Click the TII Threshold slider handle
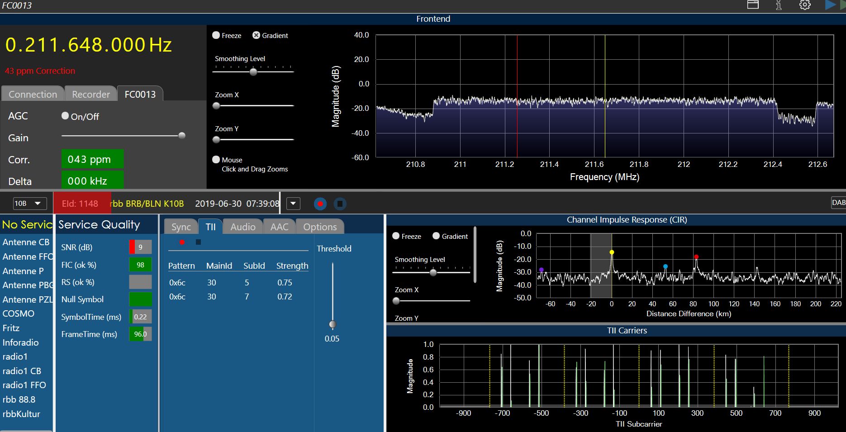The width and height of the screenshot is (846, 432). 333,324
